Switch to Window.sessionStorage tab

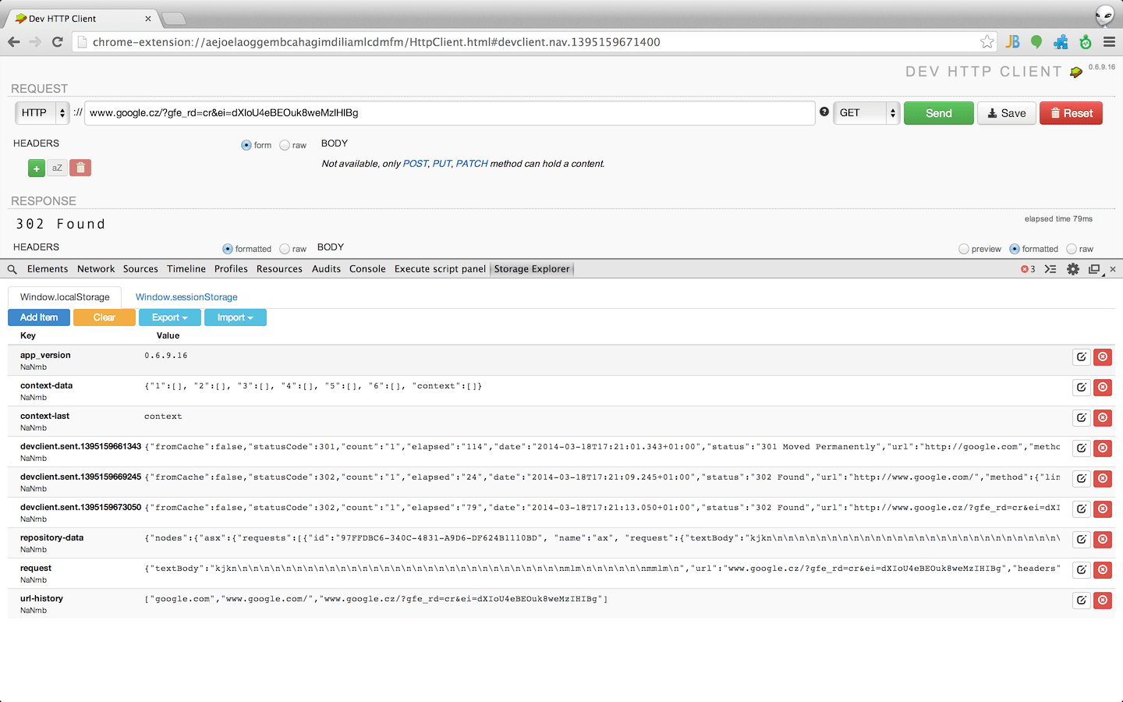click(186, 296)
